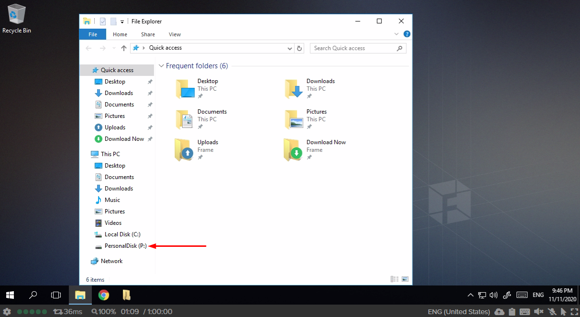Switch to details view layout

(x=394, y=279)
